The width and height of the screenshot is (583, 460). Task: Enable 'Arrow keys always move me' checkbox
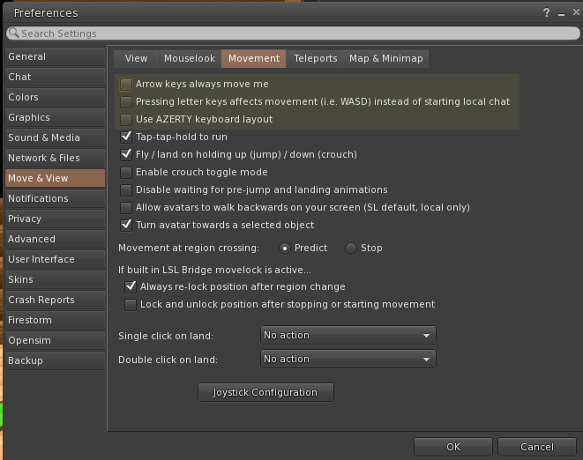tap(126, 85)
